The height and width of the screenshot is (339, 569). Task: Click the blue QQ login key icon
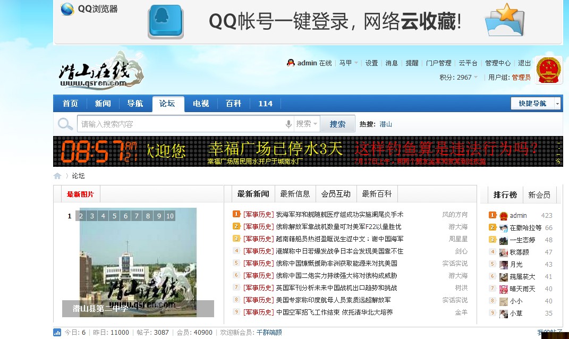pyautogui.click(x=165, y=21)
